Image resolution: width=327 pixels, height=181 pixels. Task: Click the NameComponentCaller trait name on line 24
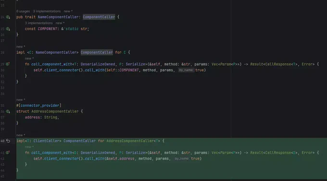[x=58, y=17]
